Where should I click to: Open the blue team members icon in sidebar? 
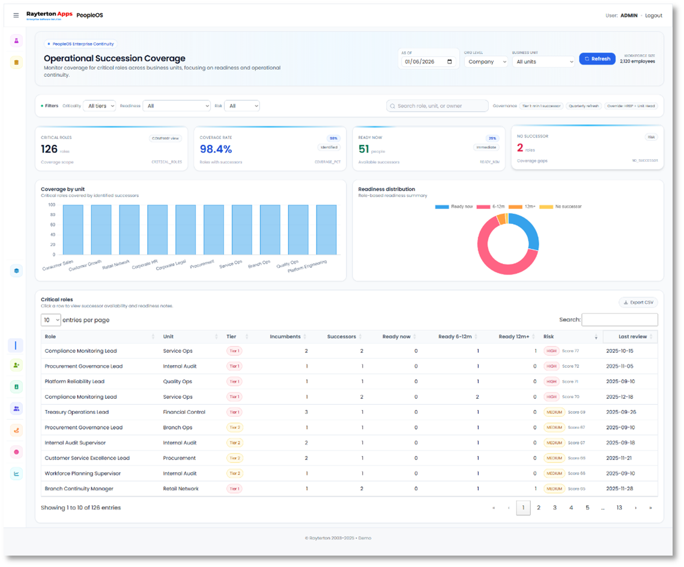point(16,408)
